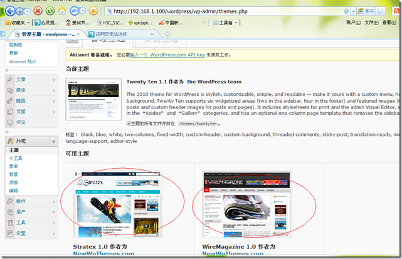Click the Go arrow next to 兼容
Image resolution: width=402 pixels, height=259 pixels.
pos(381,11)
